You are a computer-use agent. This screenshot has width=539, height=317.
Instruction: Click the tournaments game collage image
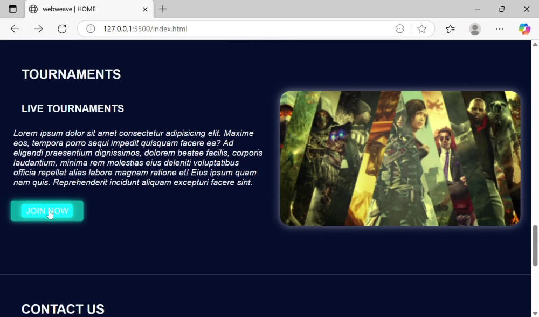coord(400,158)
